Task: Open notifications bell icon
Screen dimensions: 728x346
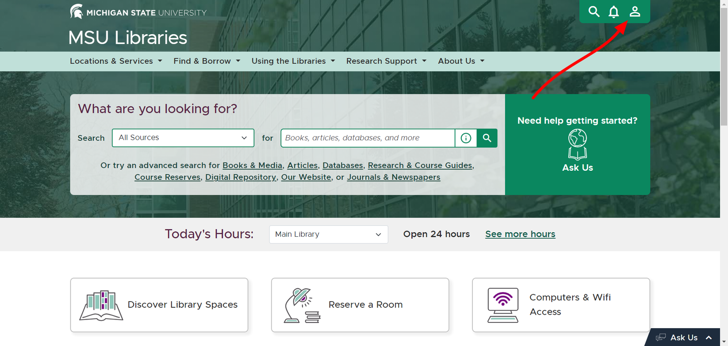Action: [614, 11]
